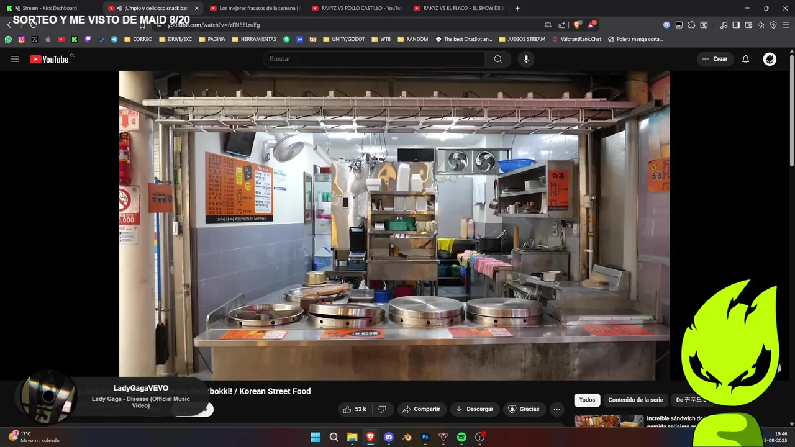
Task: Like the video with thumbs up 53 k
Action: tap(354, 409)
